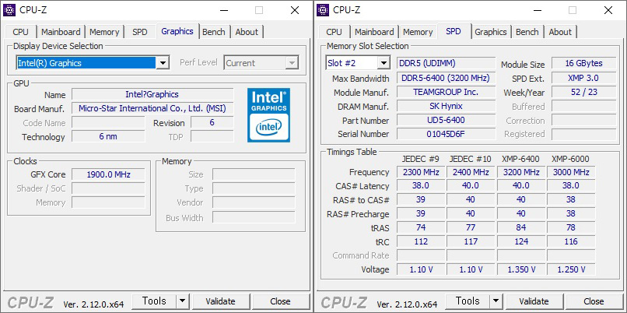Click the Close button in the left window

click(280, 301)
